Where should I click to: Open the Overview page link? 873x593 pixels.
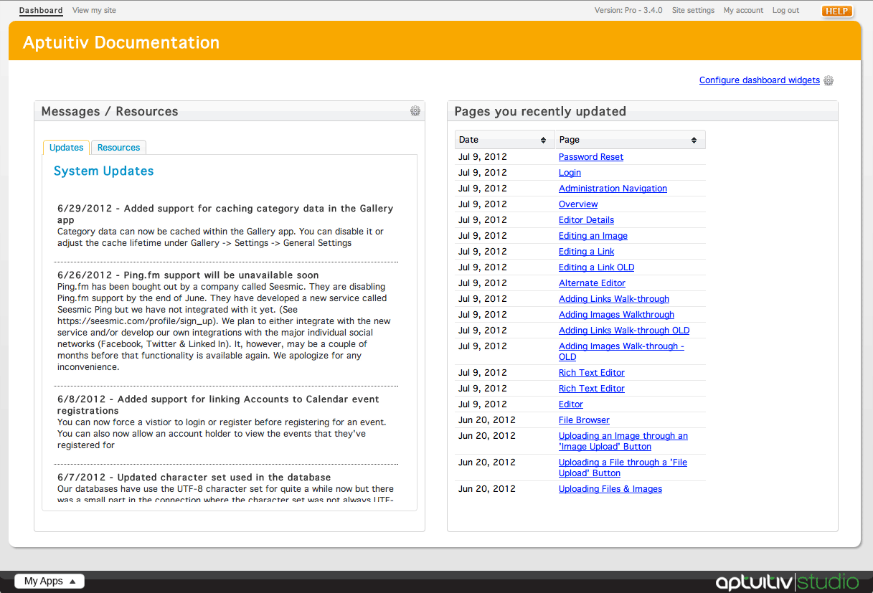578,204
